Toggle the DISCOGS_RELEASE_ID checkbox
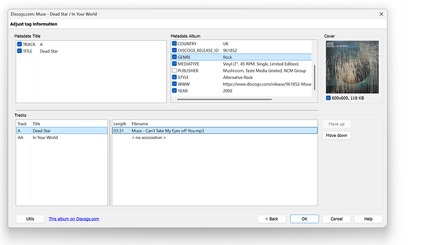This screenshot has height=245, width=446. [x=175, y=50]
